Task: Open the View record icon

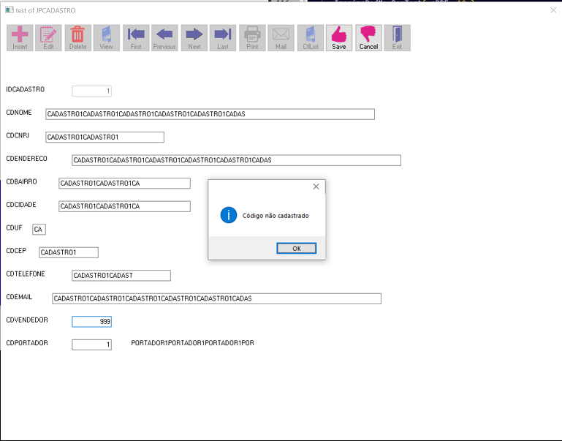Action: click(x=107, y=37)
